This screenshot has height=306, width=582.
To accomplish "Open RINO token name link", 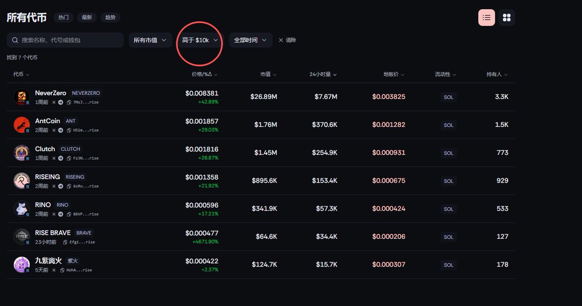I will coord(43,205).
